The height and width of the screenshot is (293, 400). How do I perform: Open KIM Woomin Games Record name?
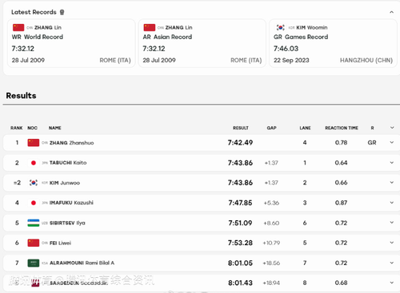tap(312, 27)
